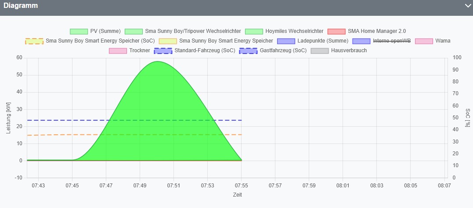Hide the Trockner series
Screen dimensions: 473x208
pos(118,50)
